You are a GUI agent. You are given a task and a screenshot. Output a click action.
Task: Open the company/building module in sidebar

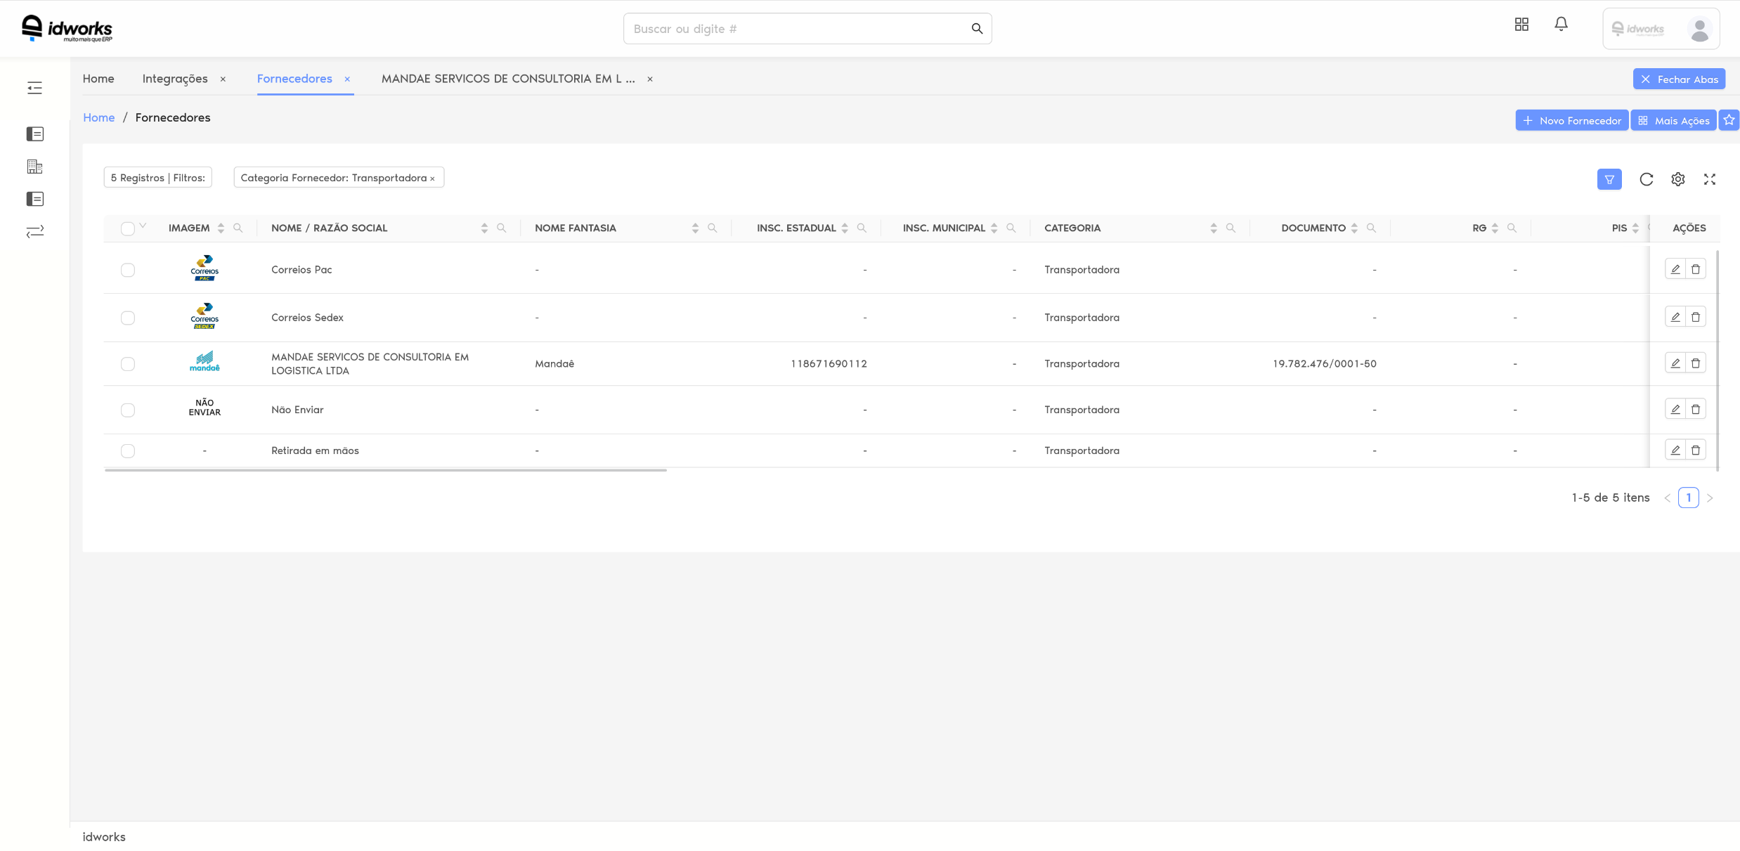coord(34,167)
